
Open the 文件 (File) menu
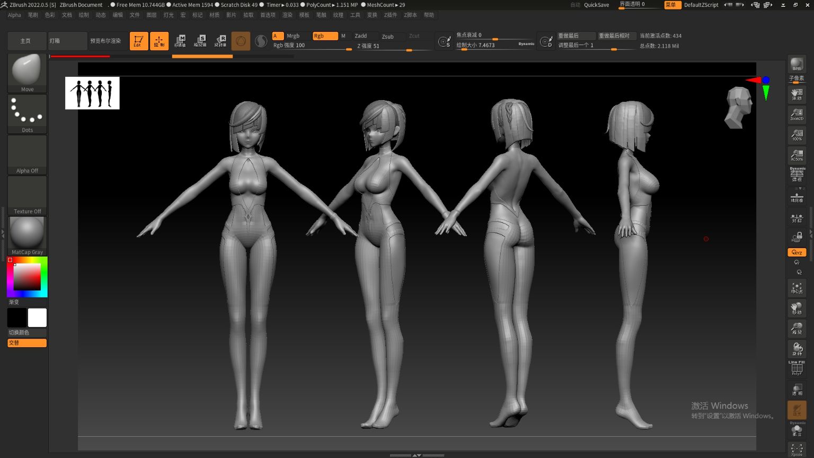coord(135,15)
